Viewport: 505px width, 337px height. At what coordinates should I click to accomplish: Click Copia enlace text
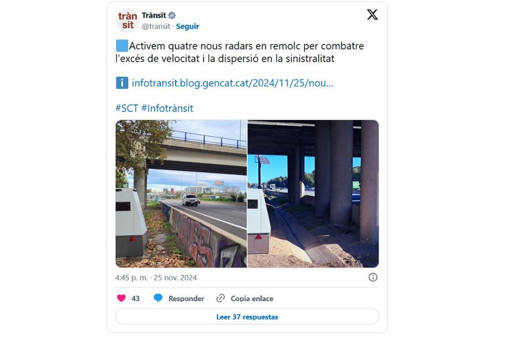point(252,298)
